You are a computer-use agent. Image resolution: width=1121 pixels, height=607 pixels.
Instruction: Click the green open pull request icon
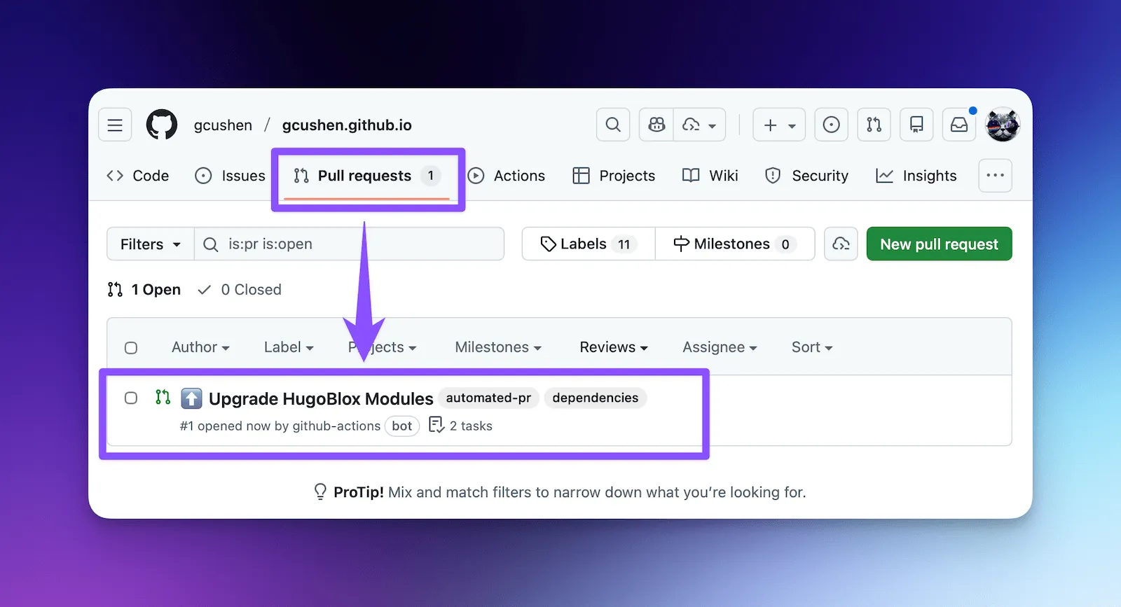(x=163, y=398)
